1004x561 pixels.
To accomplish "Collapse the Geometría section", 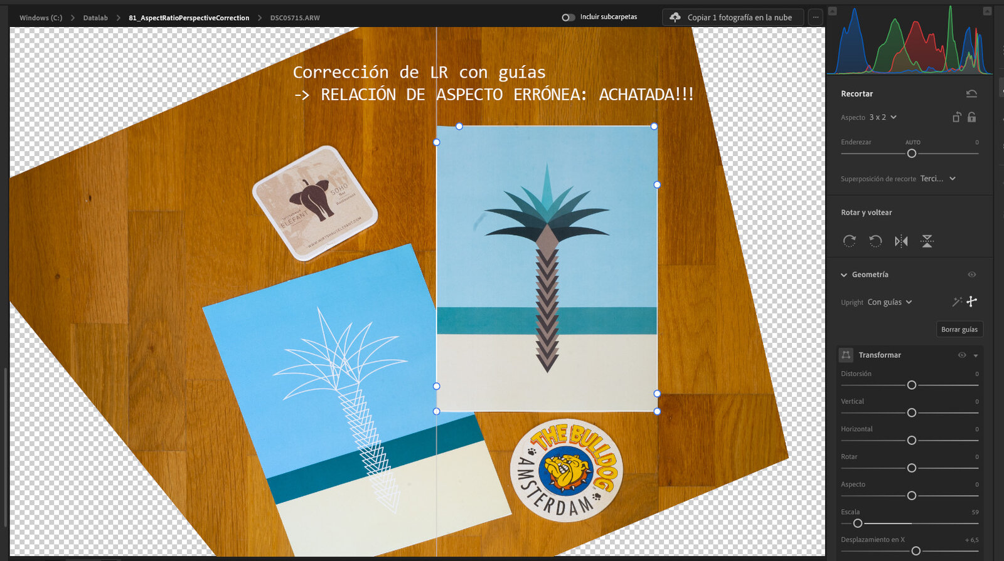I will (x=844, y=275).
